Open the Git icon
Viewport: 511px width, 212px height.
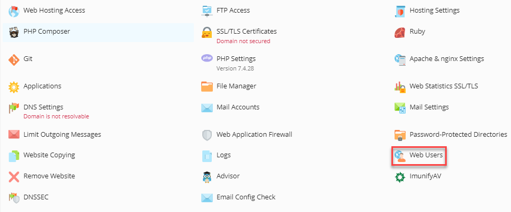(14, 59)
